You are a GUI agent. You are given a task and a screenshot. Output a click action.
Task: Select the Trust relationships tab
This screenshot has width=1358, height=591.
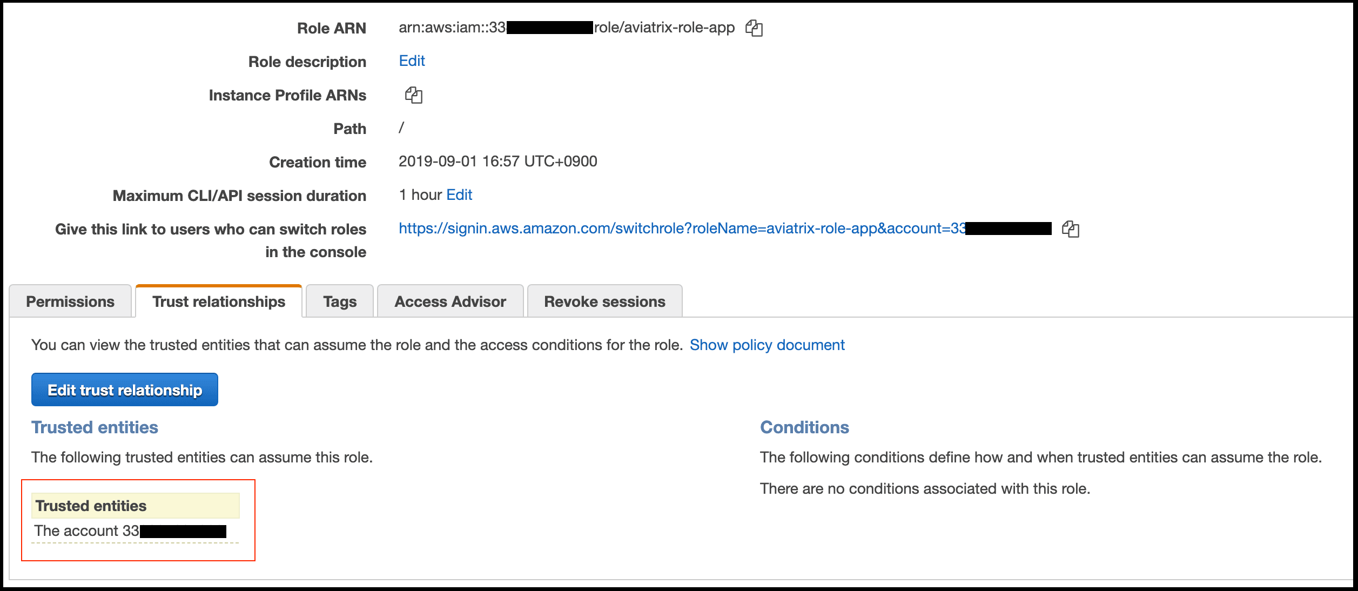(219, 301)
